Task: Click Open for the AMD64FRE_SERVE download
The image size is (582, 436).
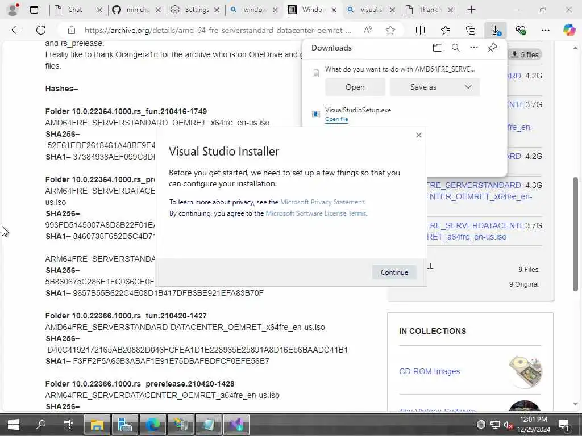Action: (355, 87)
